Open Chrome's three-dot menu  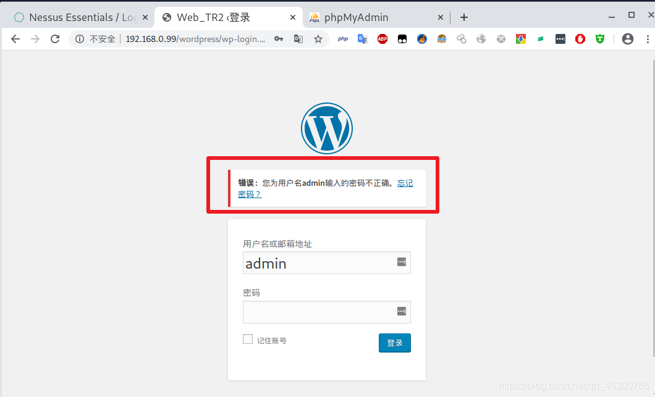point(648,39)
